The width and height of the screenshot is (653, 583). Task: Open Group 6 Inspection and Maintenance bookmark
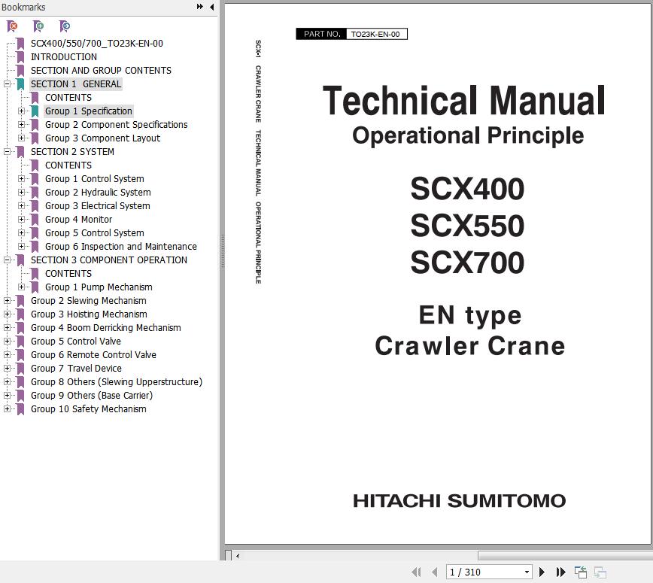[121, 247]
